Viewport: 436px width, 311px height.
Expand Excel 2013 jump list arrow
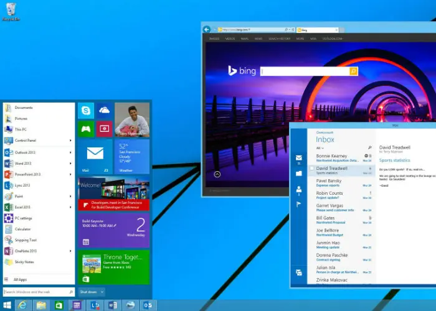point(70,207)
